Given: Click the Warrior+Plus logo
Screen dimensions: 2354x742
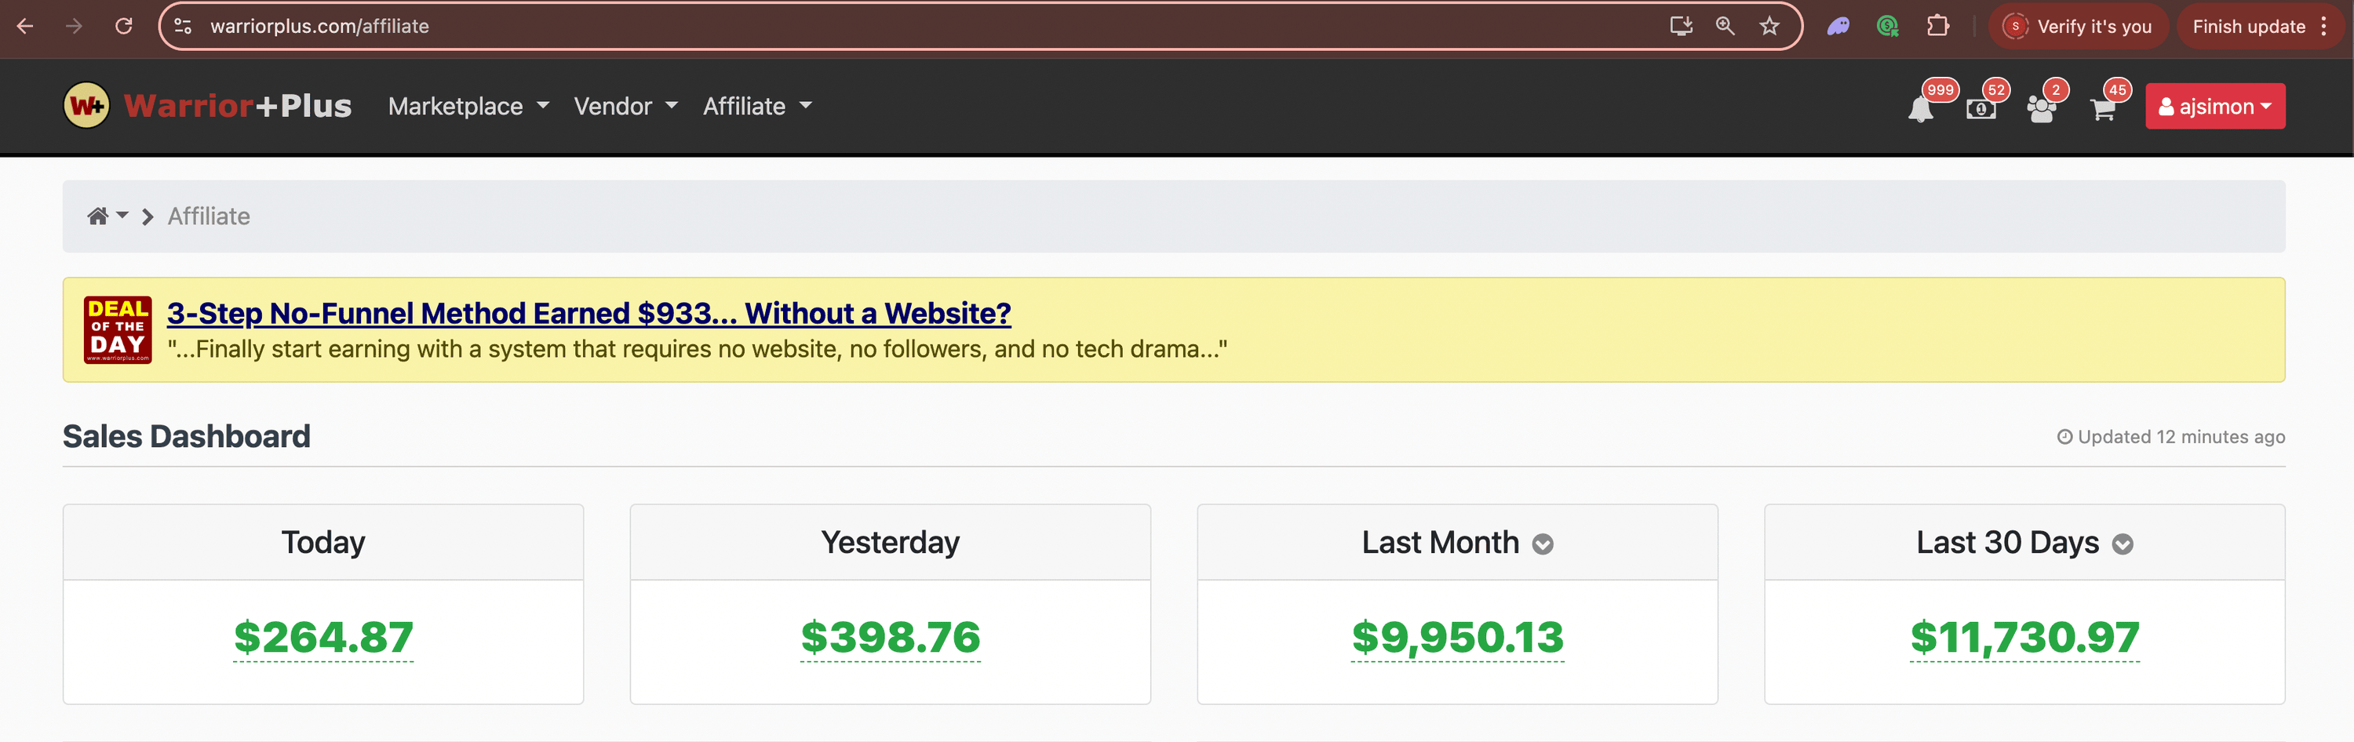Looking at the screenshot, I should tap(207, 106).
